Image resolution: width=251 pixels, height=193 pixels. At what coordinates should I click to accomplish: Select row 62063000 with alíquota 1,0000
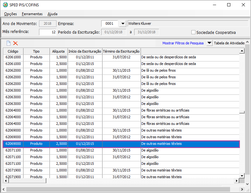click(x=121, y=91)
